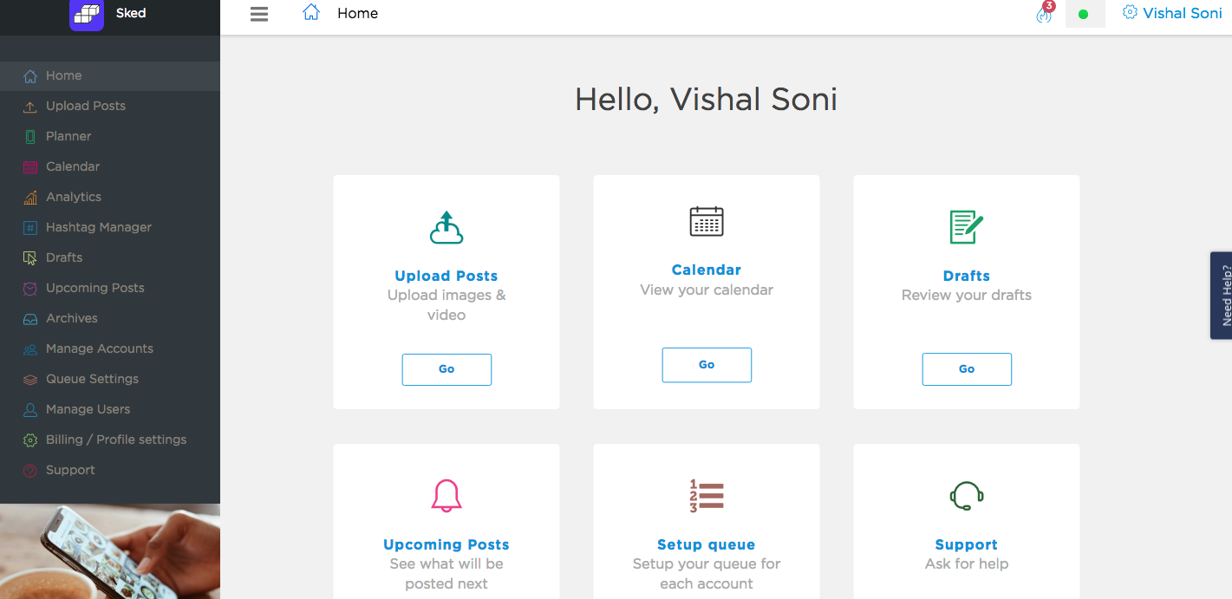Screen dimensions: 1232x599
Task: Click the phone photo thumbnail in sidebar
Action: (x=110, y=551)
